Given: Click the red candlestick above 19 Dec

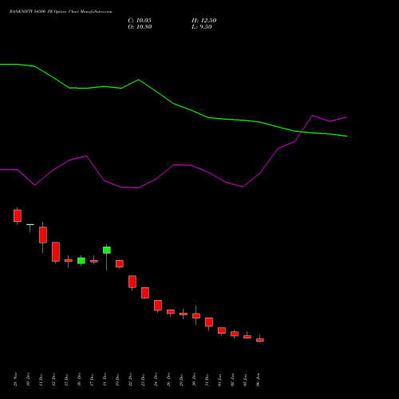Looking at the screenshot, I should coord(120,263).
